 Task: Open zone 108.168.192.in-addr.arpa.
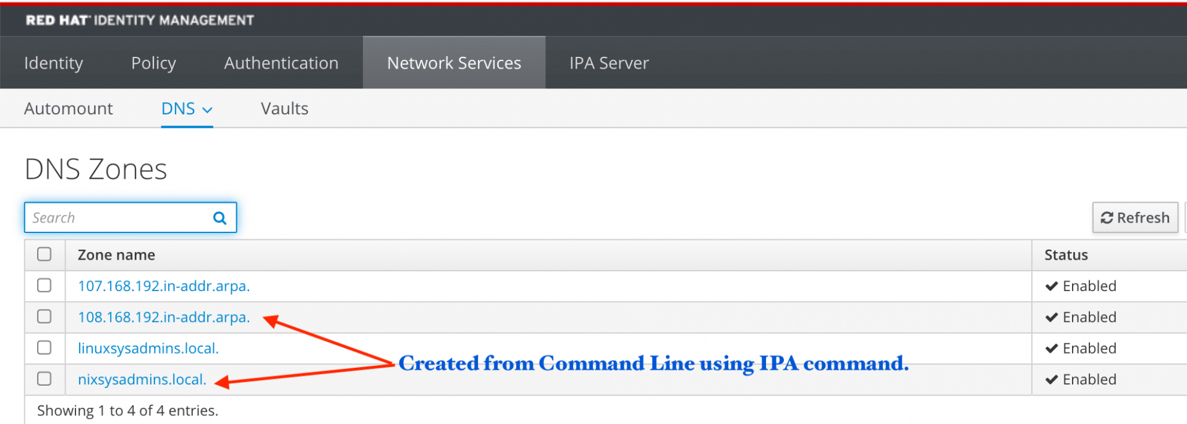pos(164,317)
